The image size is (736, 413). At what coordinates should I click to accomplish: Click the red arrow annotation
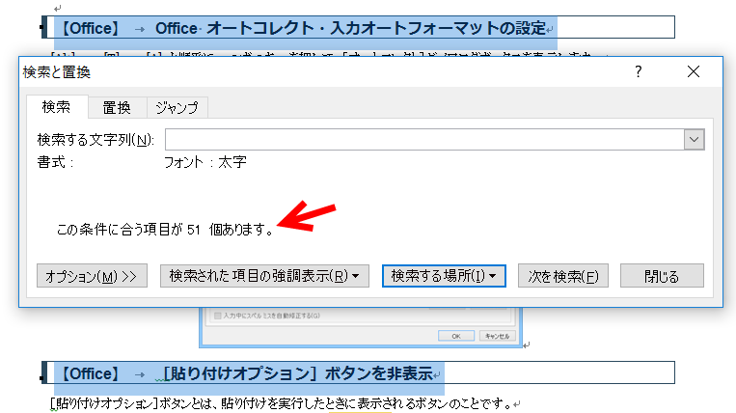pyautogui.click(x=309, y=218)
